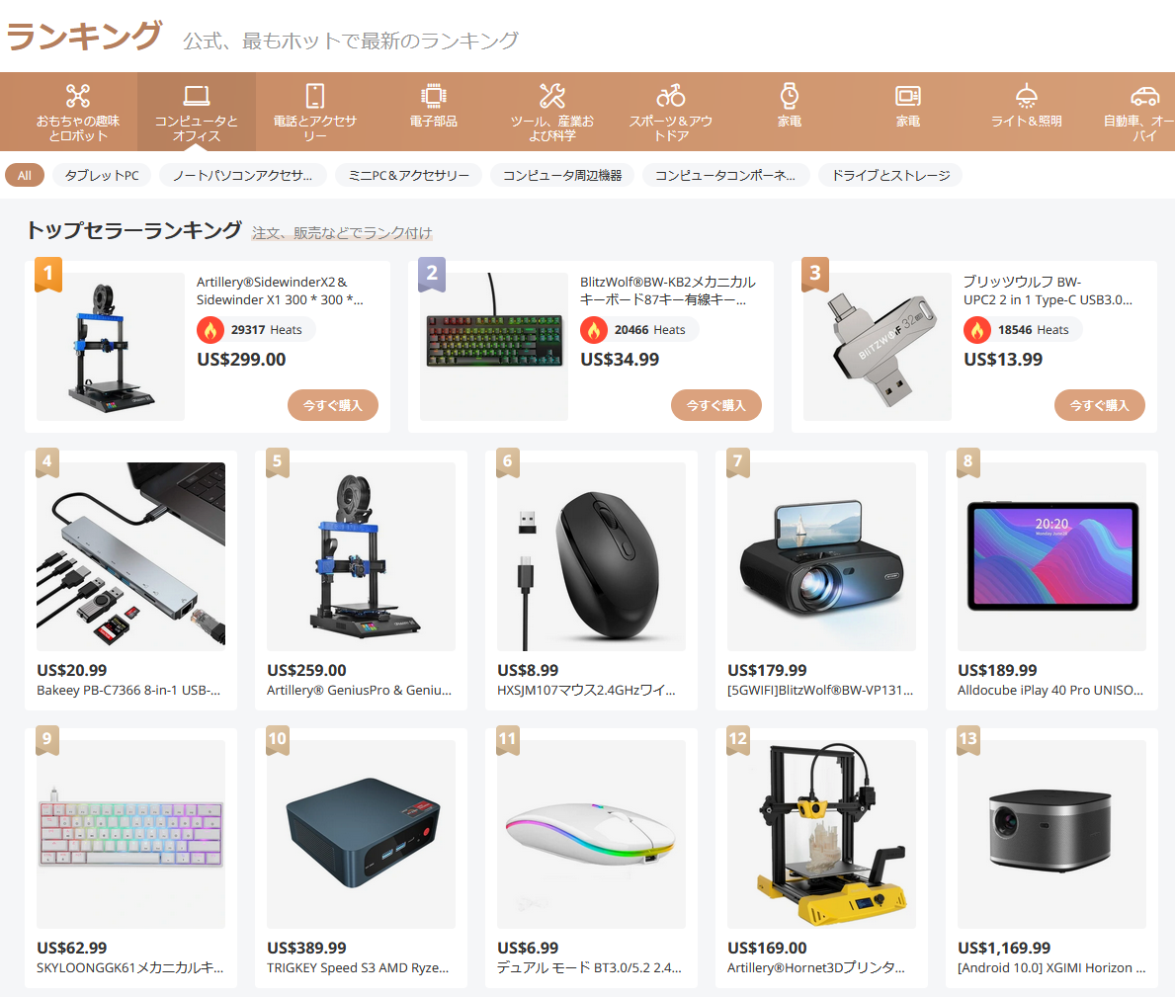View the Bakeey USB hub image
Viewport: 1175px width, 997px height.
point(131,556)
